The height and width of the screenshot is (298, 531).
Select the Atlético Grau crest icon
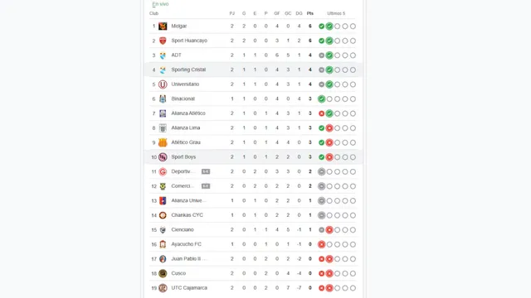click(x=163, y=142)
